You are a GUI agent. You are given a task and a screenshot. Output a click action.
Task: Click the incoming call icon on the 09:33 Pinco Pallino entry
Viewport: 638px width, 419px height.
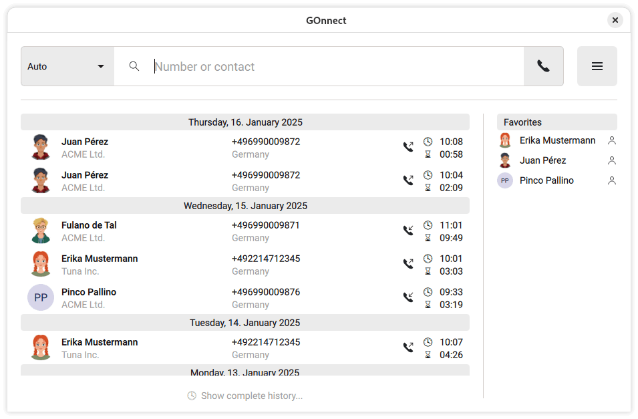click(x=408, y=297)
